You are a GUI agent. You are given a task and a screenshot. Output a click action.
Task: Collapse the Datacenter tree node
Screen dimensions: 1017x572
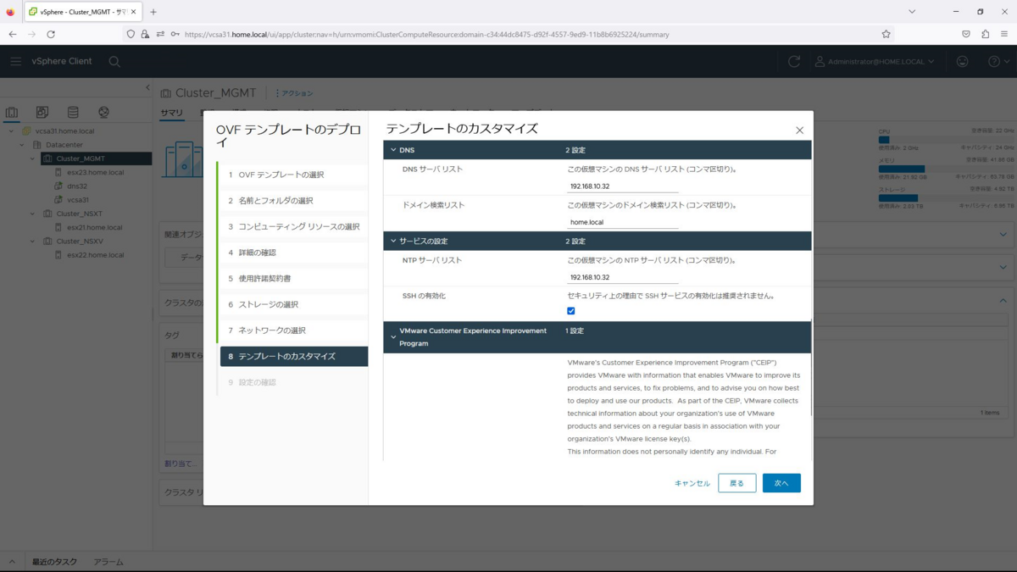point(22,145)
